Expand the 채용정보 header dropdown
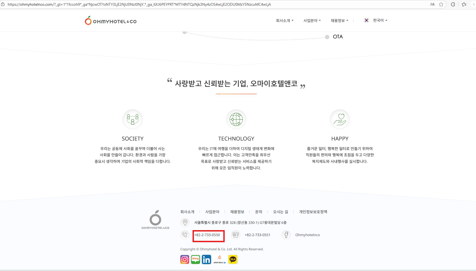Image resolution: width=476 pixels, height=271 pixels. (x=339, y=20)
